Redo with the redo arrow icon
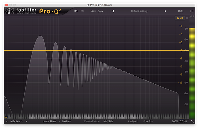The width and height of the screenshot is (199, 129). 82,11
